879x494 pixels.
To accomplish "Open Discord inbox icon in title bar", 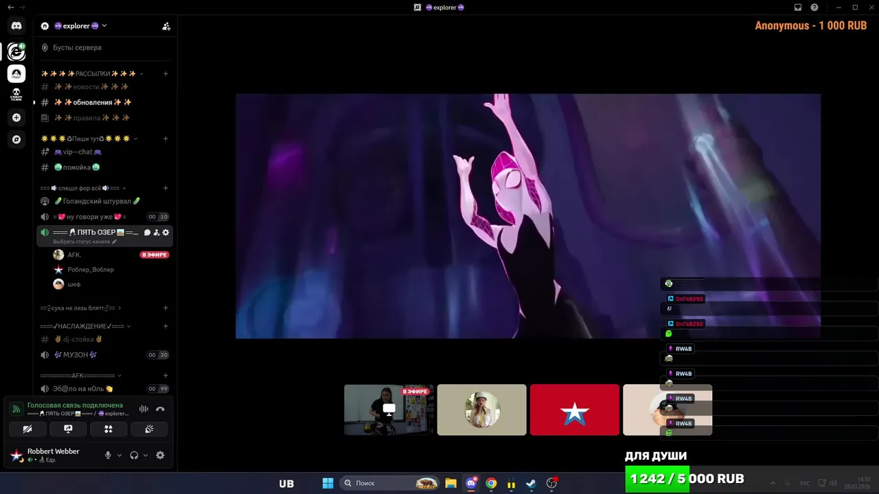I will pyautogui.click(x=798, y=7).
